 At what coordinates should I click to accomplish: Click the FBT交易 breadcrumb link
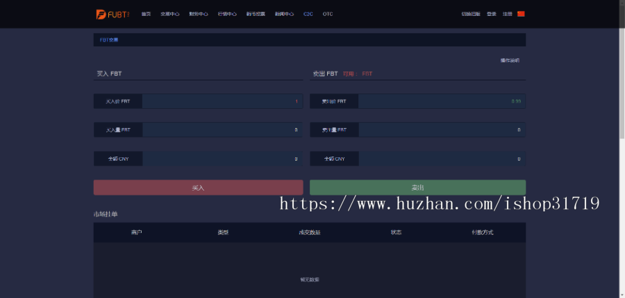[109, 40]
